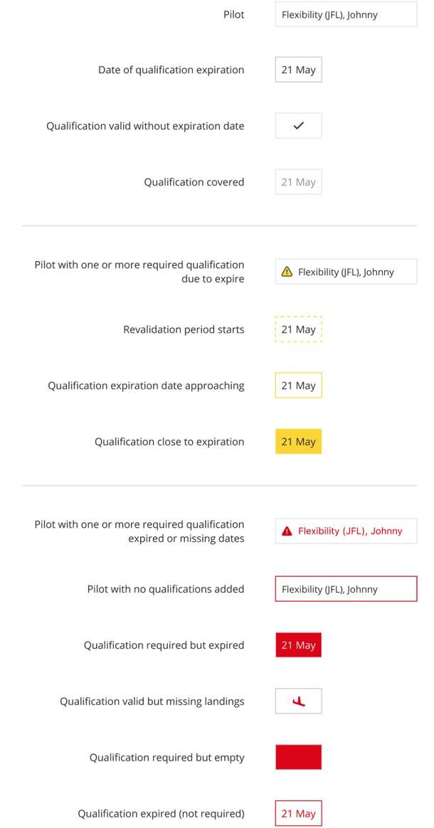Viewport: 434px width, 828px height.
Task: Click the solid red expired qualification date
Action: point(298,645)
